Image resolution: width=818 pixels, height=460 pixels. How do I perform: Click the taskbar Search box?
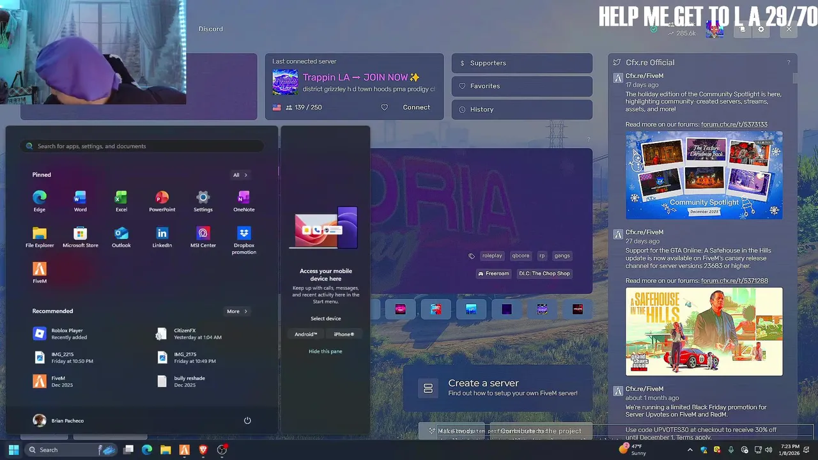[x=70, y=450]
